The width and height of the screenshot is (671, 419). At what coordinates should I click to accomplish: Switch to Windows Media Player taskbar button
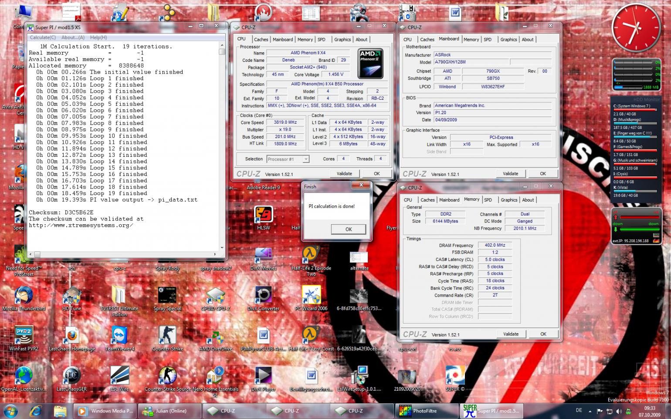105,411
